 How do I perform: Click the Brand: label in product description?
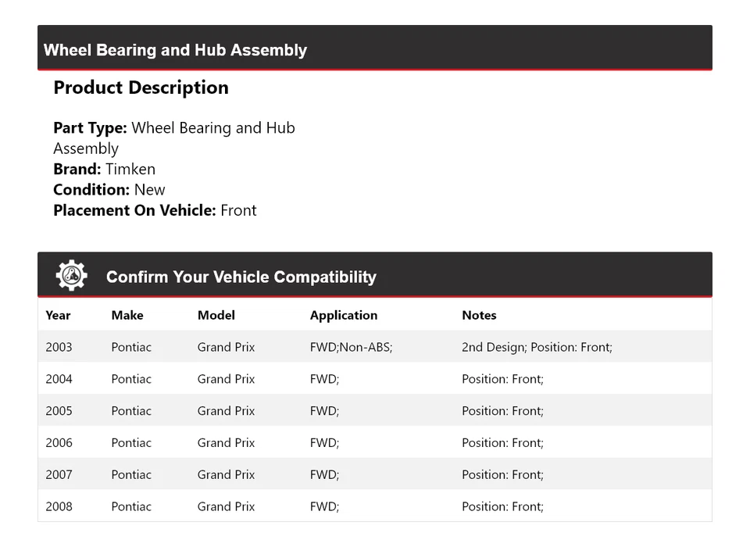pyautogui.click(x=77, y=169)
